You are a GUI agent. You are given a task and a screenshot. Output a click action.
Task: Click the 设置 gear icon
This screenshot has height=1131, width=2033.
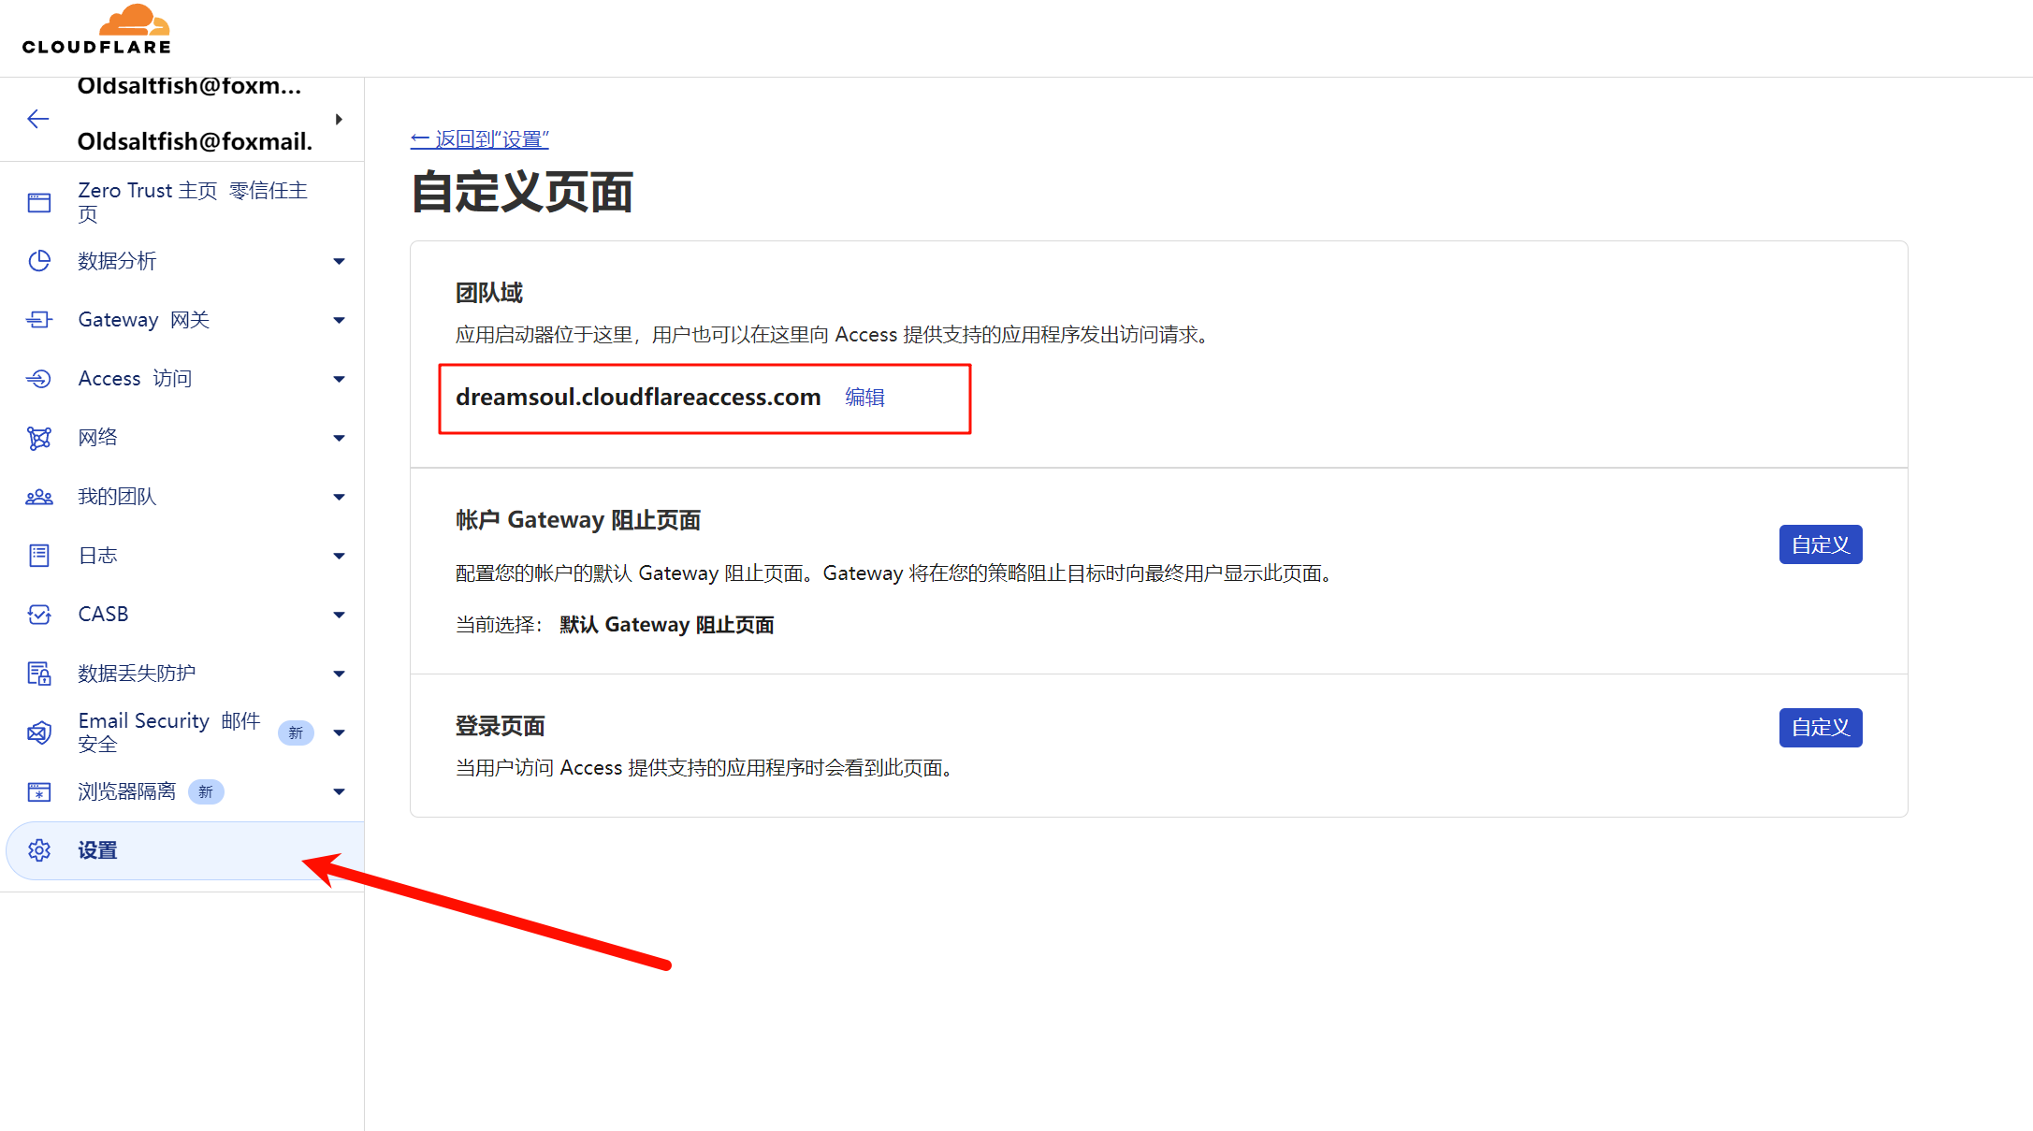pyautogui.click(x=39, y=850)
